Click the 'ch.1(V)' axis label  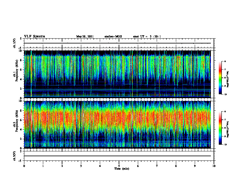[x=14, y=43]
